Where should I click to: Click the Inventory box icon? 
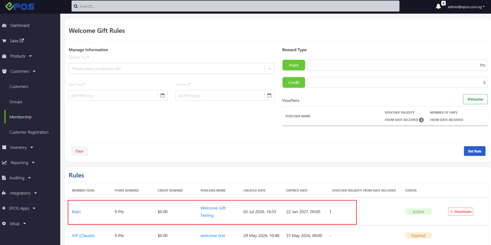pyautogui.click(x=4, y=147)
